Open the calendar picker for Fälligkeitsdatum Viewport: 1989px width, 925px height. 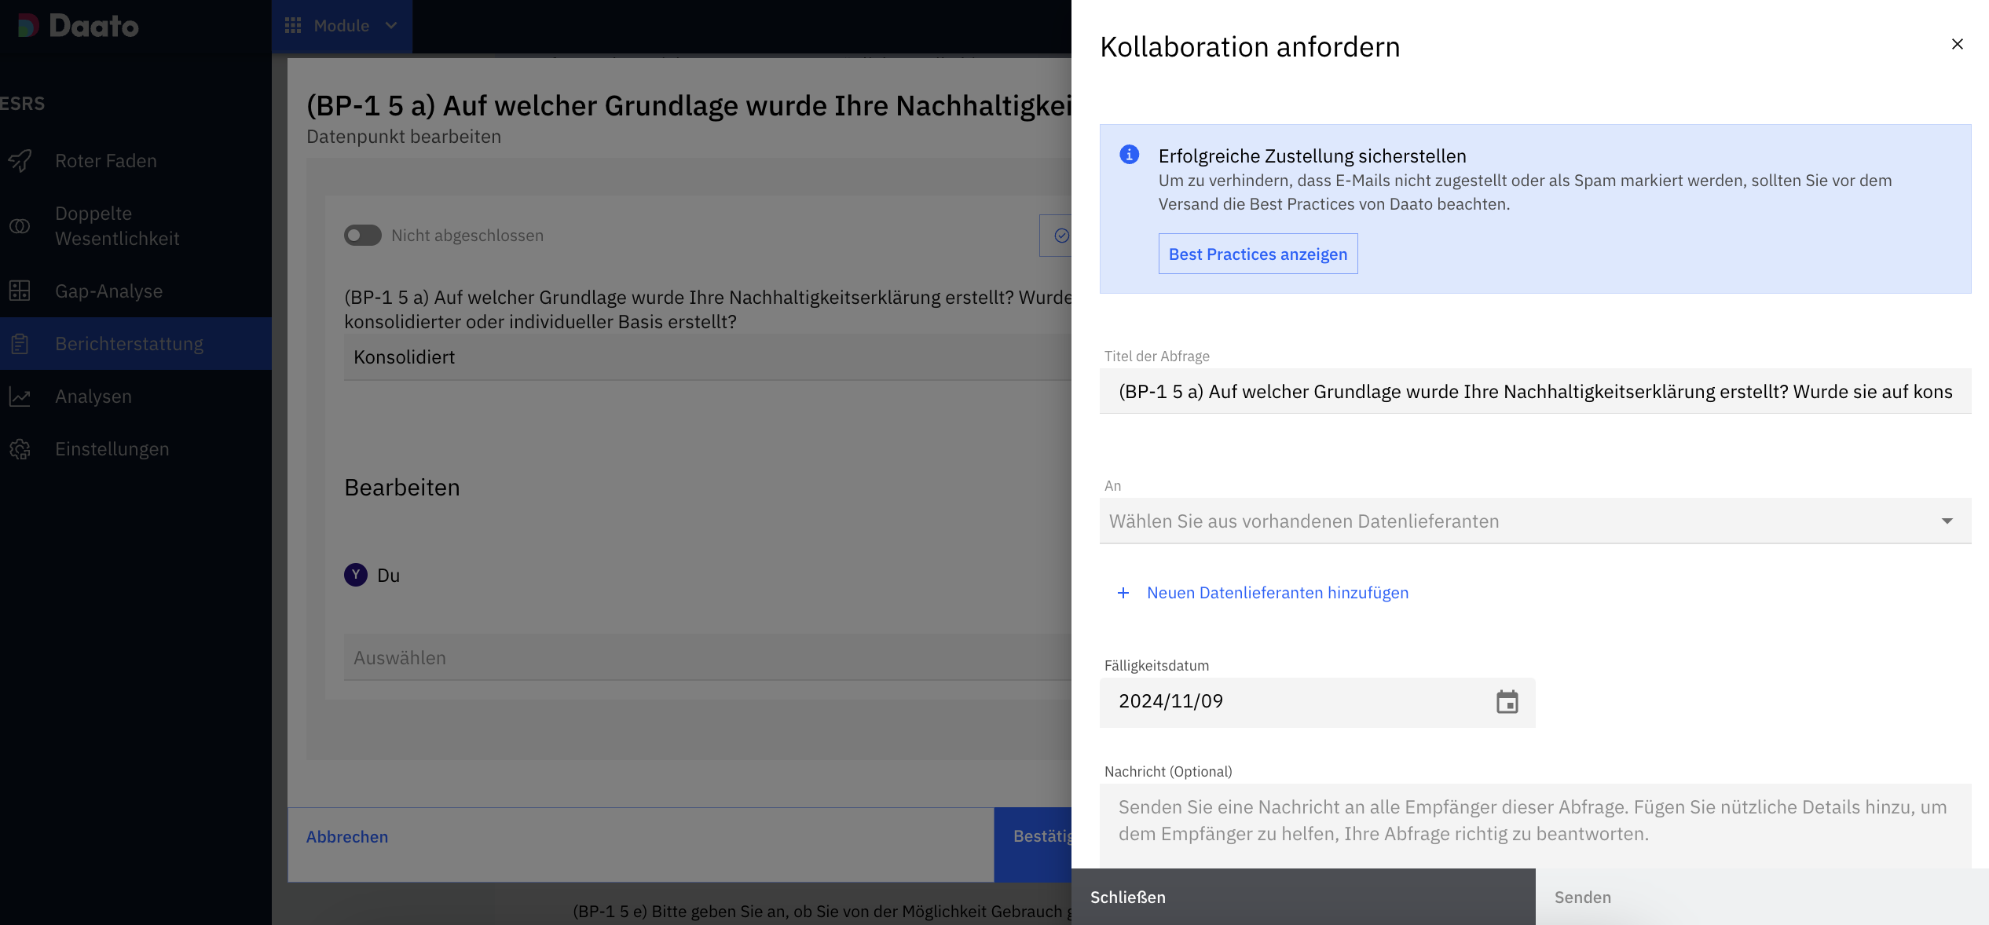(x=1507, y=702)
